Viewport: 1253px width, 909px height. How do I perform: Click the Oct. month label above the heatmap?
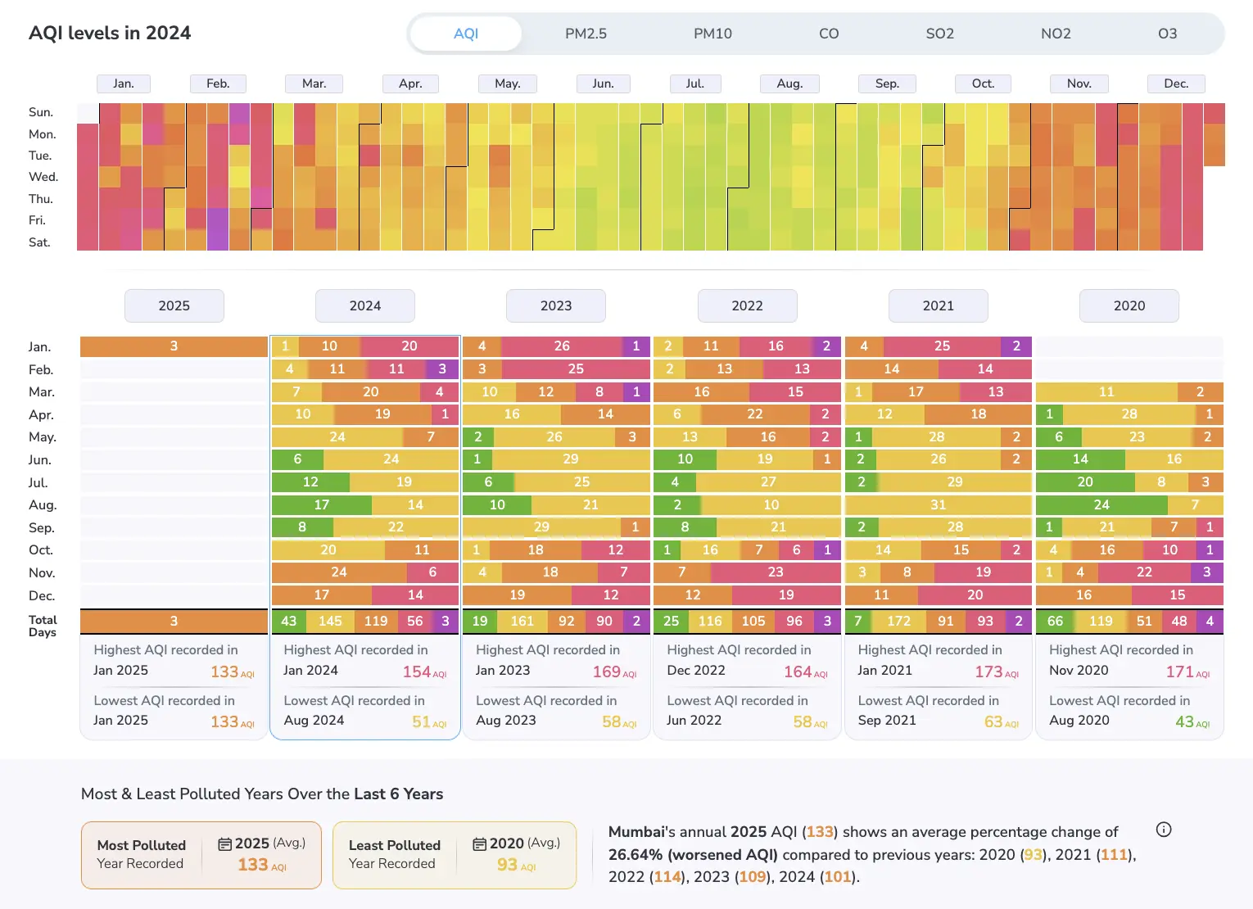coord(983,84)
